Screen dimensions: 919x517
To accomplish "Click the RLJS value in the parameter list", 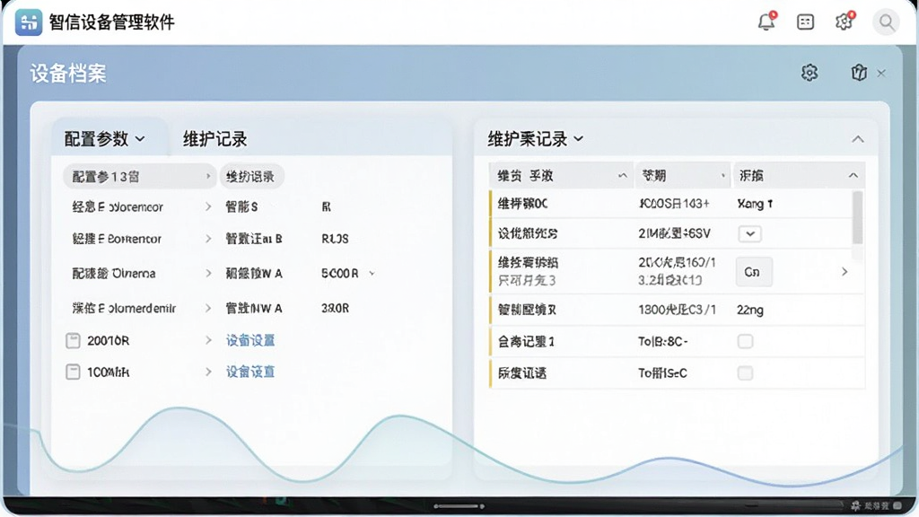I will tap(335, 239).
